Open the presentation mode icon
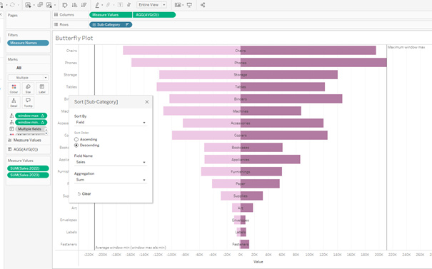 (x=189, y=5)
